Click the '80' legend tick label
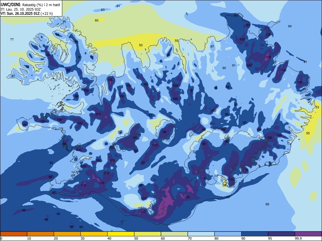Screen dimensions: 322x241 (x=216, y=238)
